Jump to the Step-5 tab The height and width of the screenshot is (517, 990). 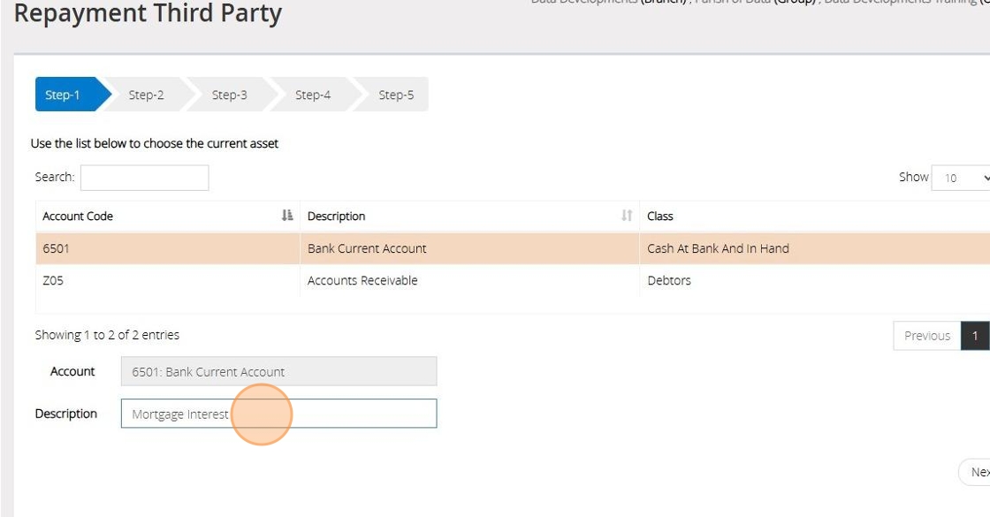(x=395, y=95)
